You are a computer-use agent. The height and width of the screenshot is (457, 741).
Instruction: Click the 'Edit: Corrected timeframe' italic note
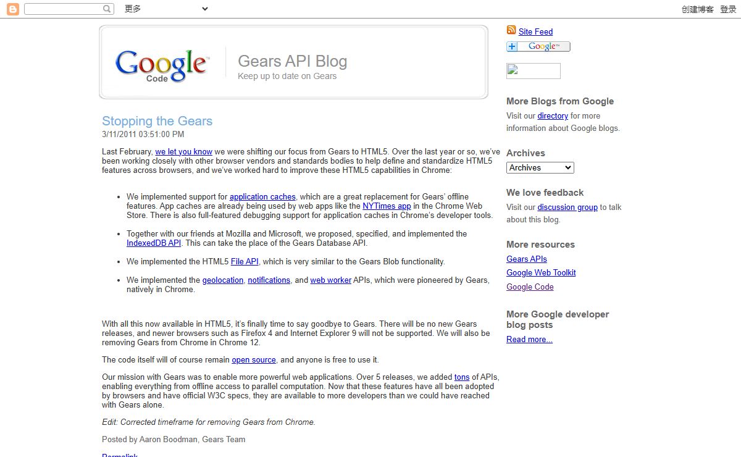209,422
